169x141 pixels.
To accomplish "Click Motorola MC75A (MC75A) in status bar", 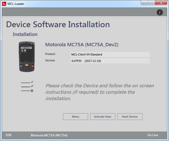I will [49, 135].
